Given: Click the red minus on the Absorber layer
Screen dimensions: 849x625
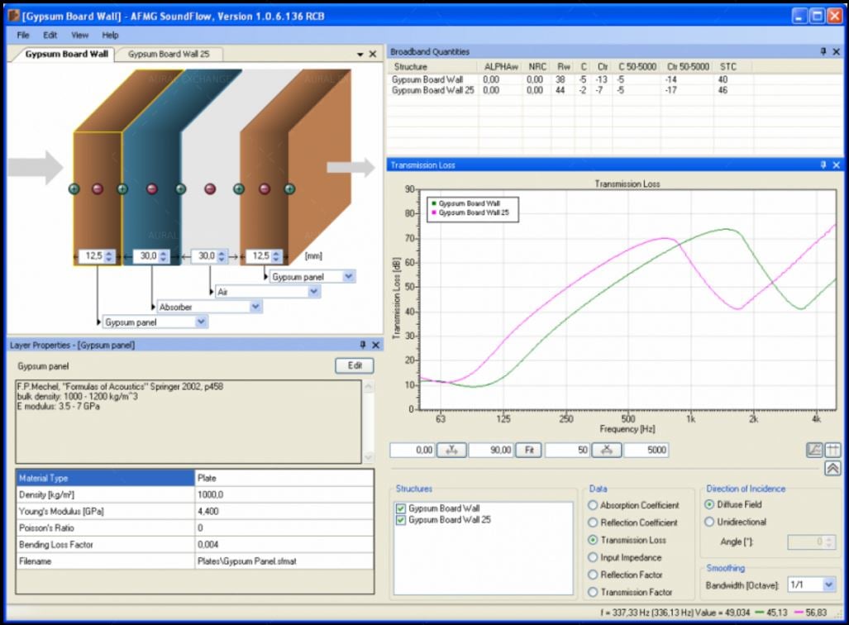Looking at the screenshot, I should pyautogui.click(x=151, y=189).
